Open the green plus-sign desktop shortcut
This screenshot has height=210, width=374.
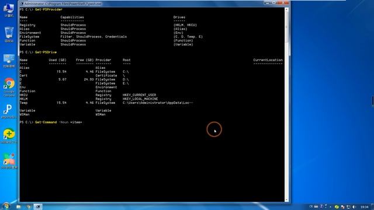[9, 136]
